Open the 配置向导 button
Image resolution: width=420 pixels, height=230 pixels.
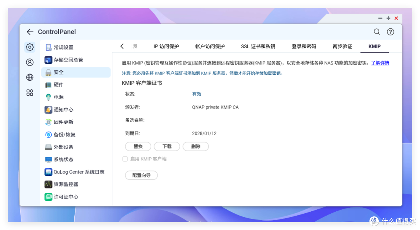click(x=142, y=175)
